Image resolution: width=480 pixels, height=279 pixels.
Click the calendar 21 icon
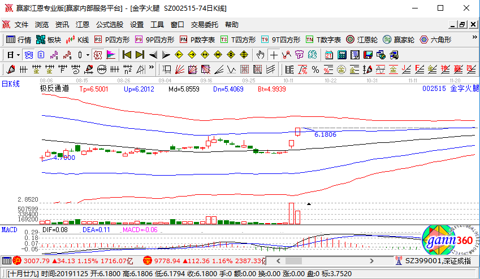[x=329, y=55]
